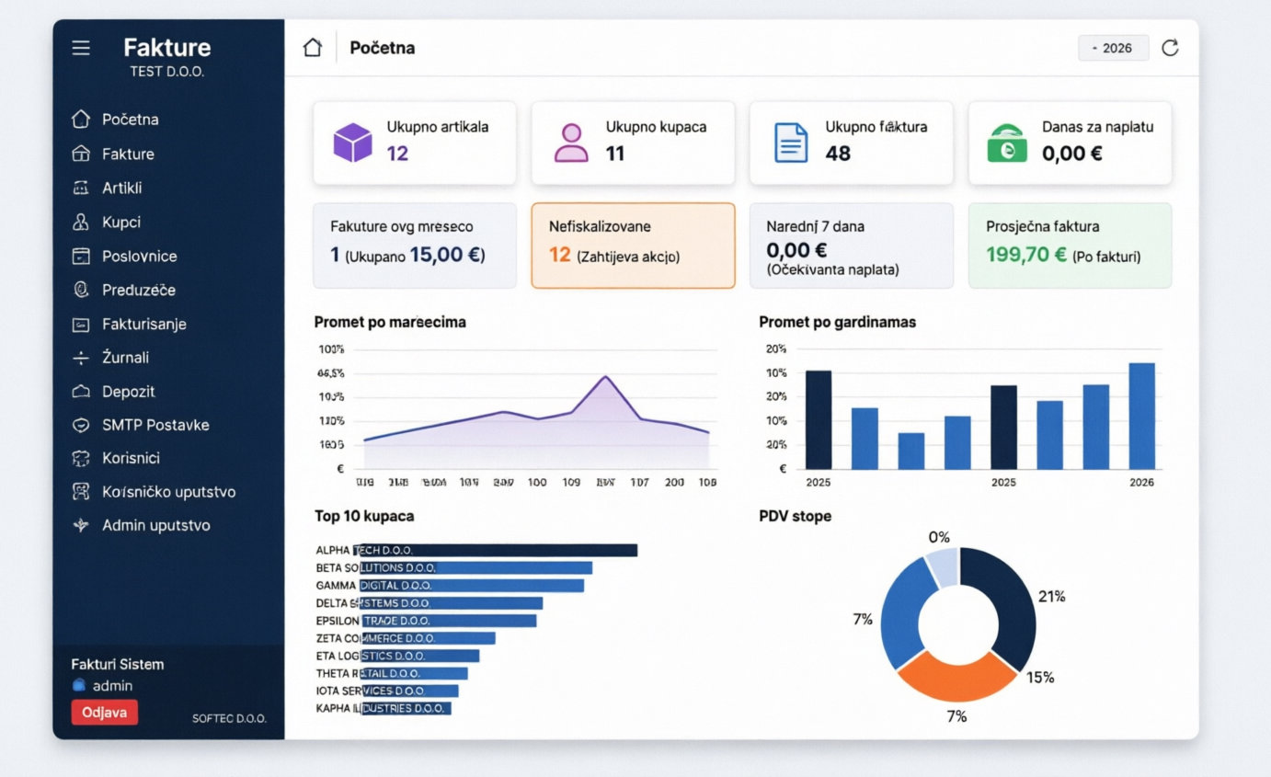The image size is (1271, 777).
Task: Click the Fakturisanje sidebar icon
Action: (x=81, y=325)
